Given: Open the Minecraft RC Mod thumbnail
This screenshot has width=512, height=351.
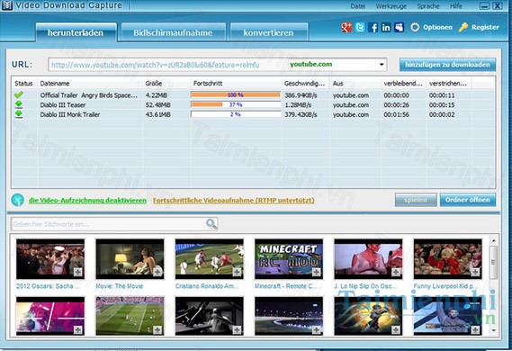Looking at the screenshot, I should point(289,259).
